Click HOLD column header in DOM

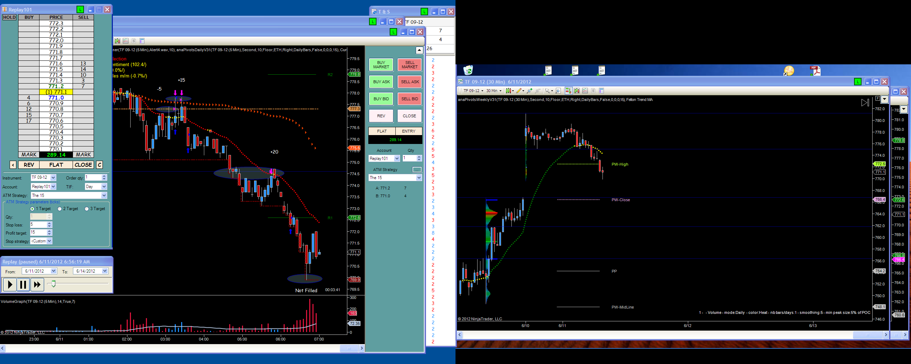9,17
